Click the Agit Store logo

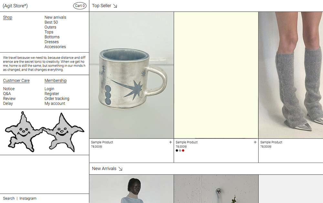click(15, 6)
